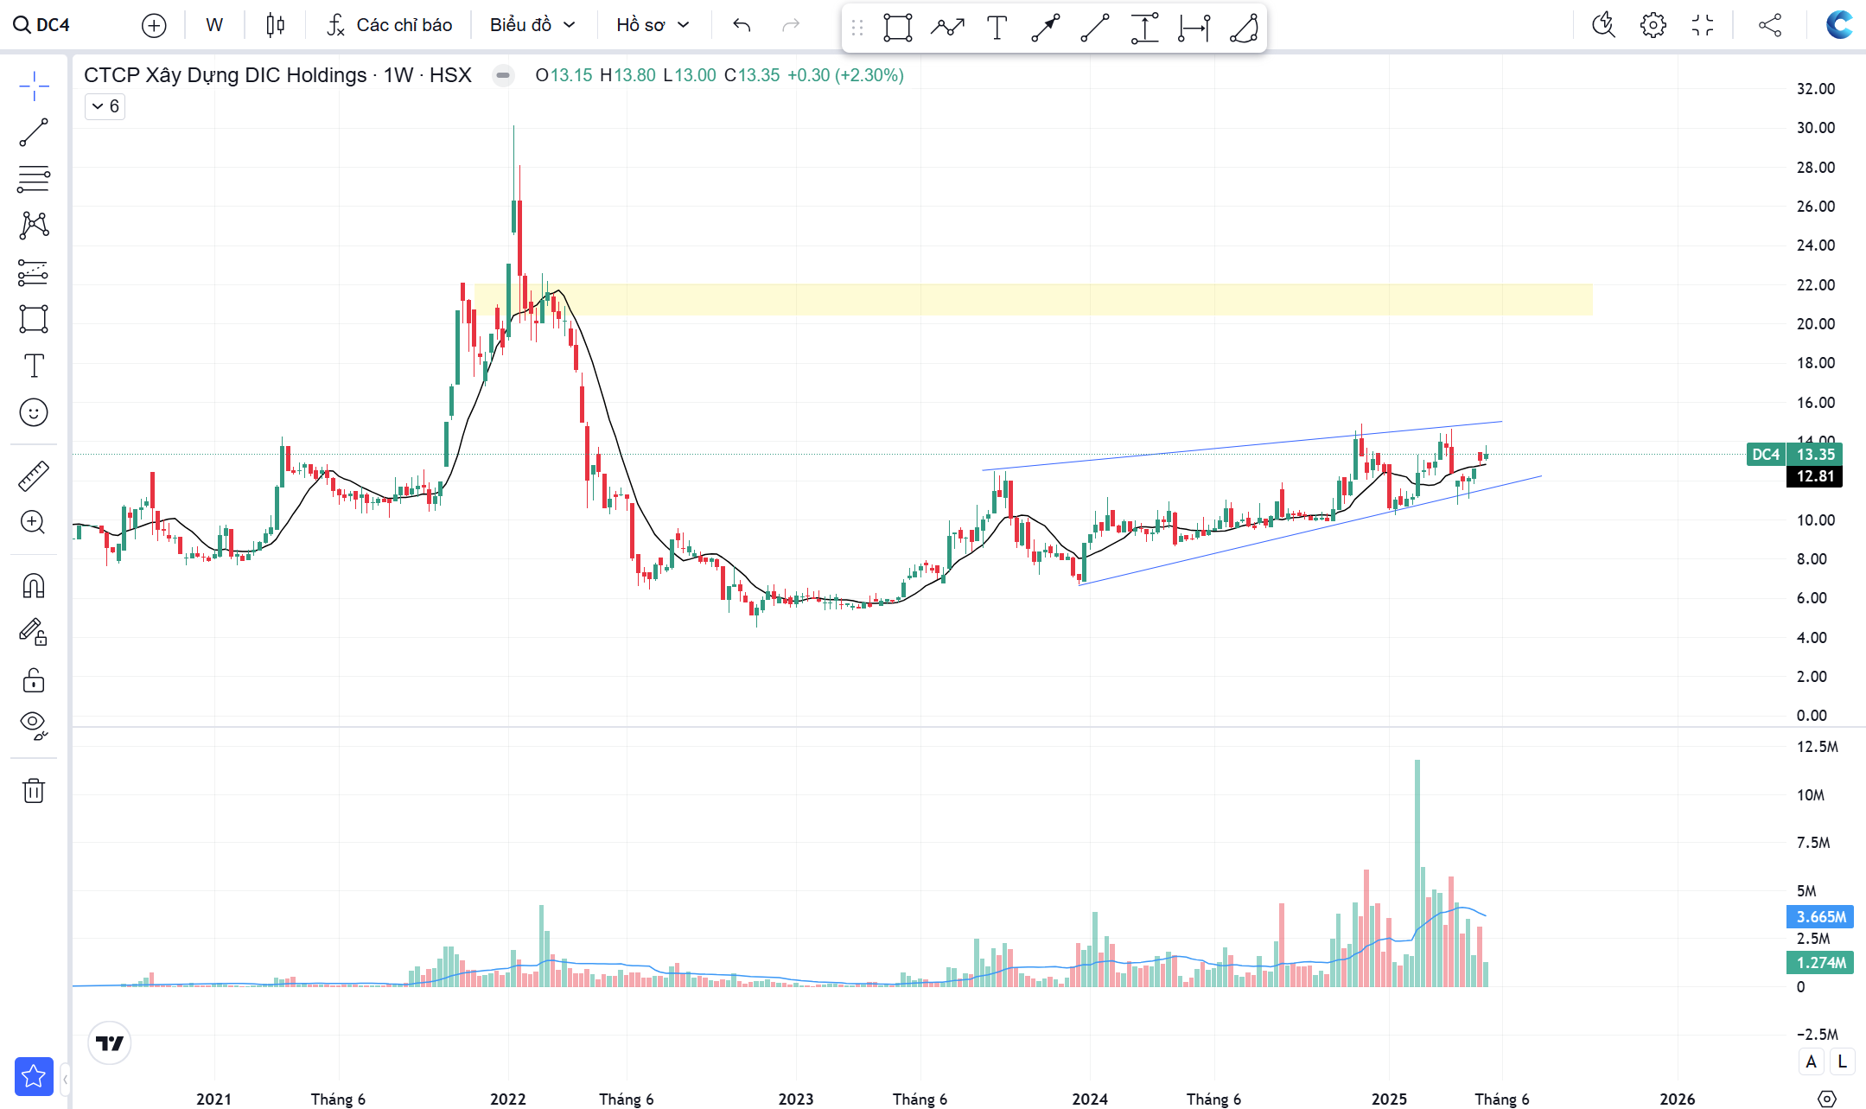Select the Fibonacci retracement tool in sidebar
Viewport: 1866px width, 1109px height.
(x=34, y=179)
